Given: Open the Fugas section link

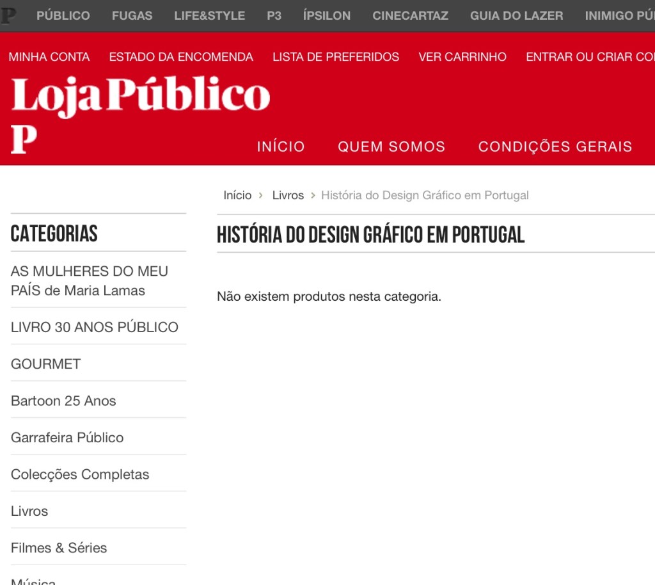Looking at the screenshot, I should point(132,15).
